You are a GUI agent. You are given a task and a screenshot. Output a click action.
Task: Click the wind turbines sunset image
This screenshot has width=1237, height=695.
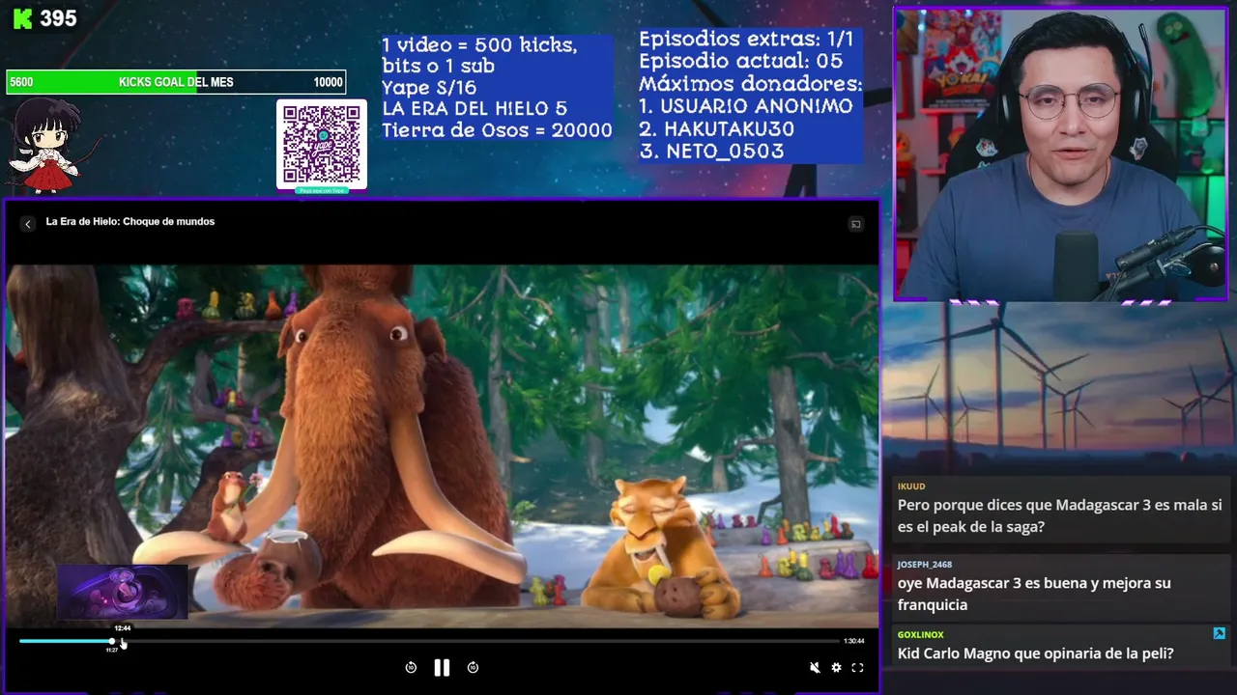point(1060,386)
